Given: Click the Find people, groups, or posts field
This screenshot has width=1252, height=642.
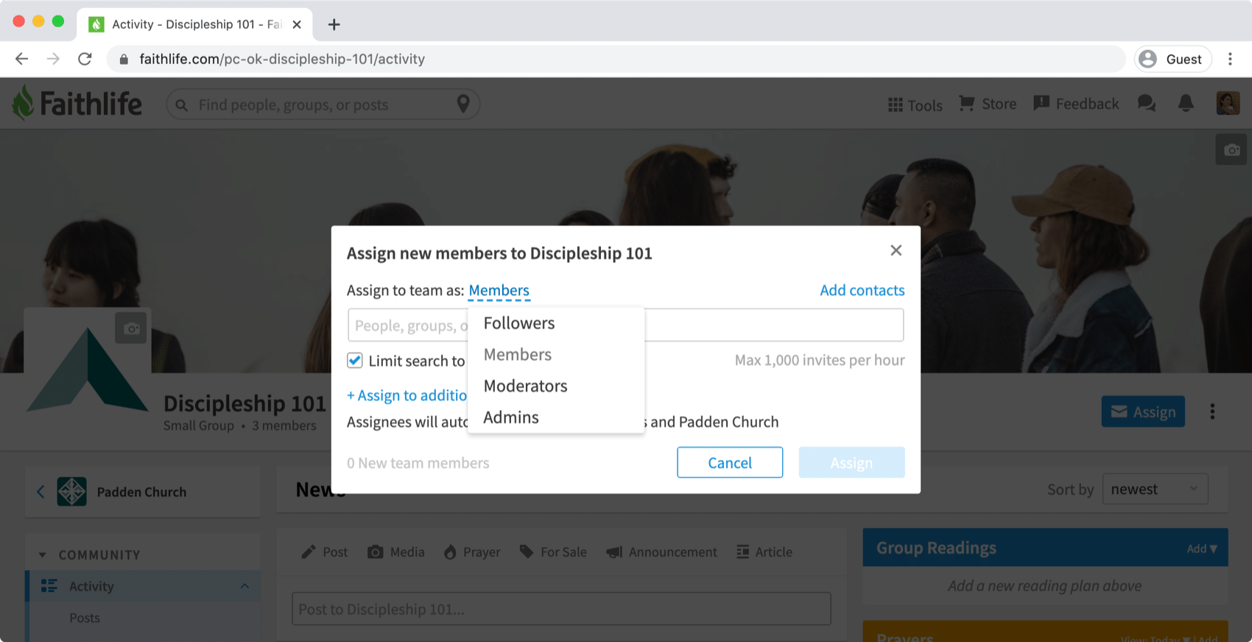Looking at the screenshot, I should 324,105.
